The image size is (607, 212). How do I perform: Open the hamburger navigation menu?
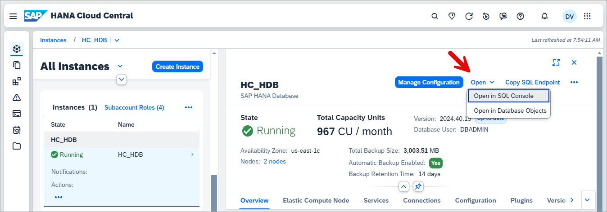13,16
